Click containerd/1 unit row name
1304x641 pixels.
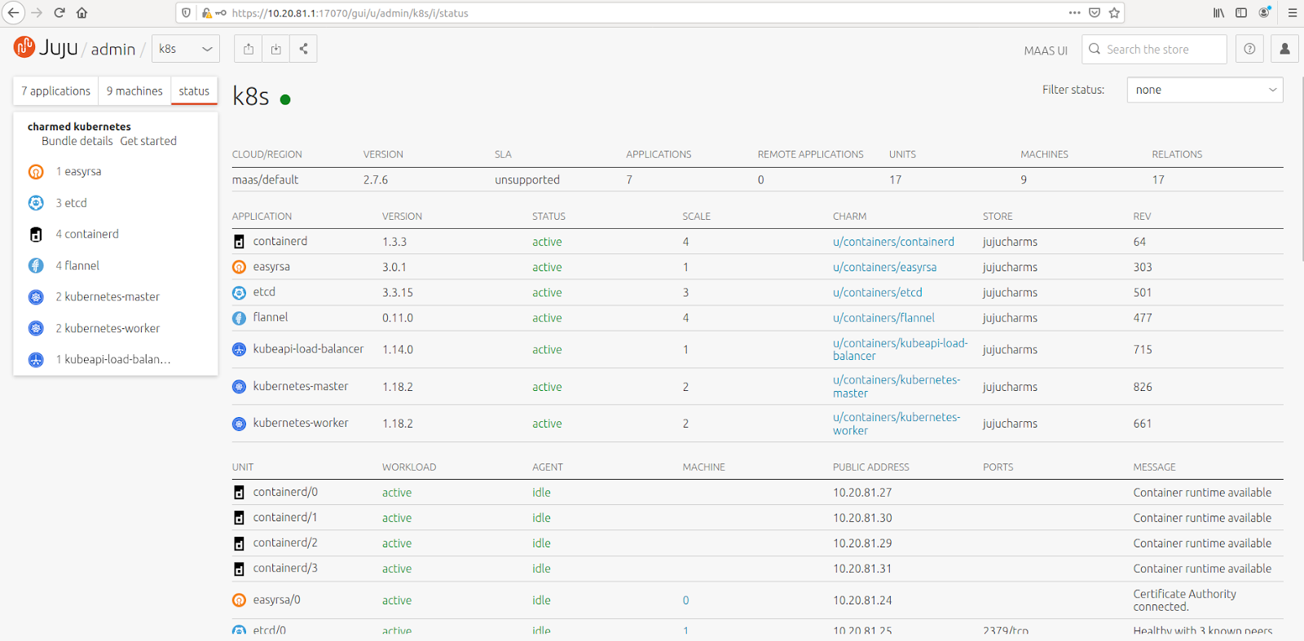pos(285,517)
